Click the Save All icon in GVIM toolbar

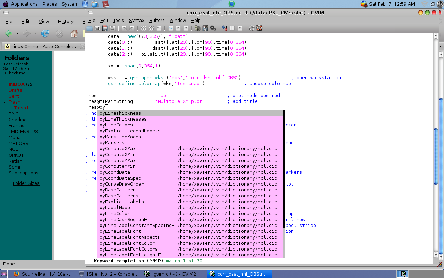[x=104, y=28]
